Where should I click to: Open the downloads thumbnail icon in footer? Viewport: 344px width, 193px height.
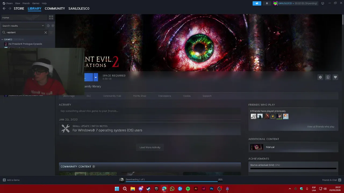[x=122, y=180]
